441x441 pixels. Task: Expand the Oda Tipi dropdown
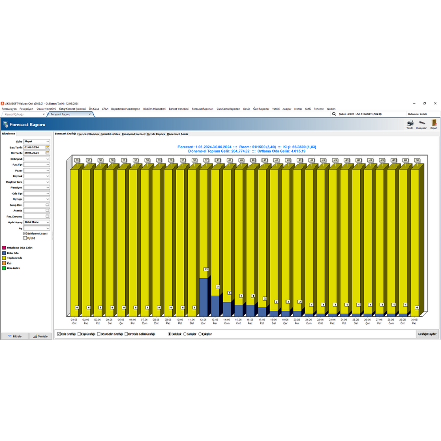[x=47, y=193]
